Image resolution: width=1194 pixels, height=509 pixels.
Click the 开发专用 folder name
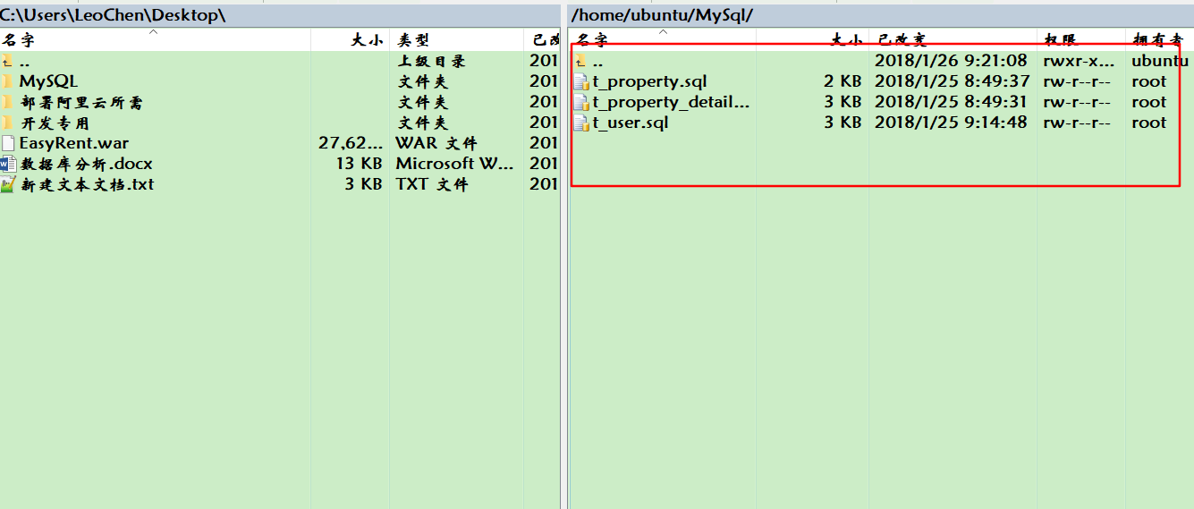pos(55,123)
